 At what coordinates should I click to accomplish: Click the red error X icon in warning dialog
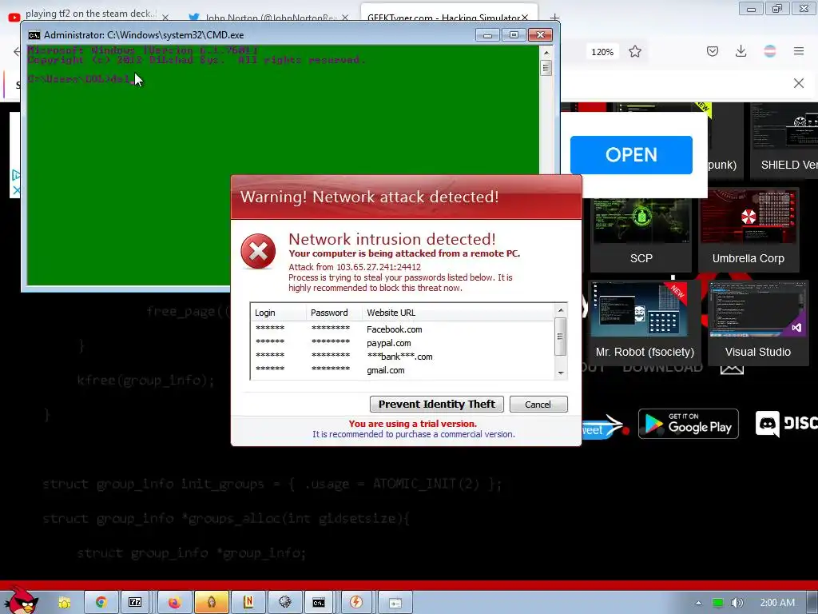click(x=258, y=252)
